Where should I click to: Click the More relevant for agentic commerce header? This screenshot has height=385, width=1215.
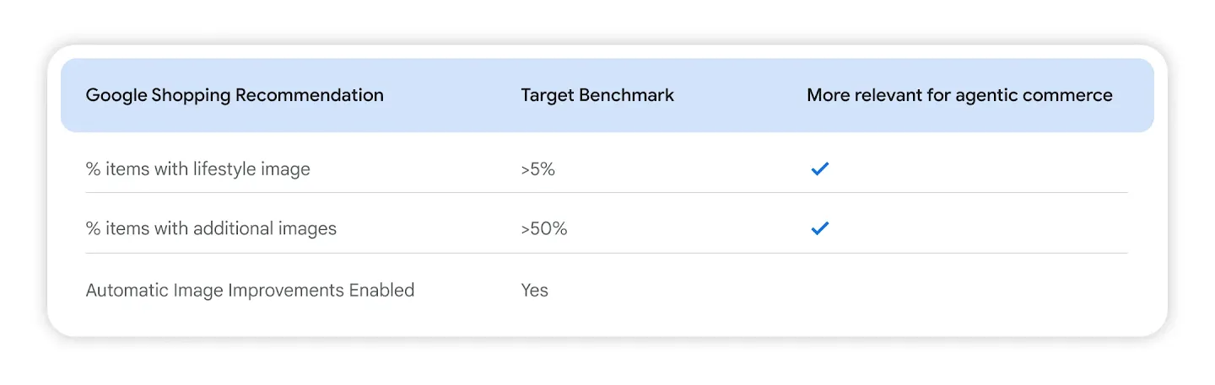pyautogui.click(x=959, y=95)
